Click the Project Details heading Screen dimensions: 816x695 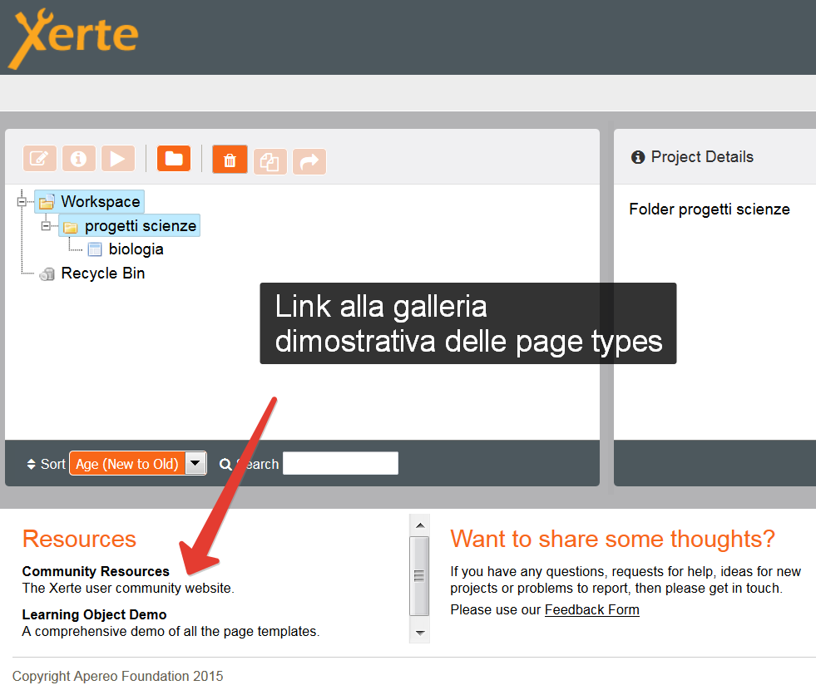[x=702, y=157]
